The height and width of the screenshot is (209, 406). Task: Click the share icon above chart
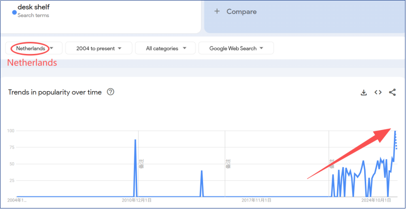point(392,93)
